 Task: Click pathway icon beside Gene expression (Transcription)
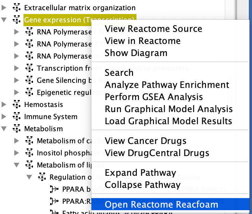[17, 20]
